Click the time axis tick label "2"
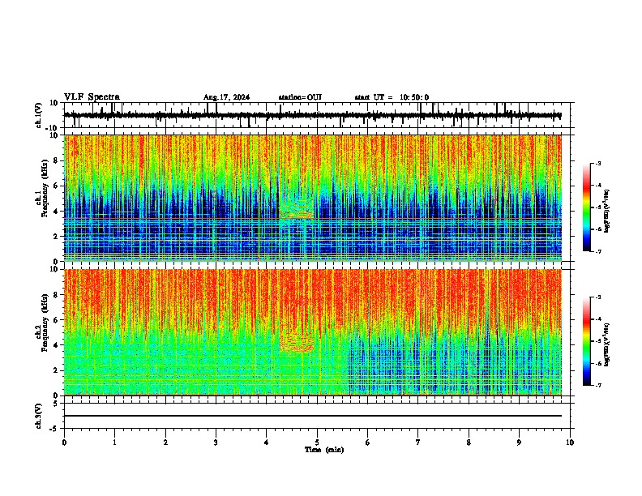642x496 pixels. [x=165, y=443]
